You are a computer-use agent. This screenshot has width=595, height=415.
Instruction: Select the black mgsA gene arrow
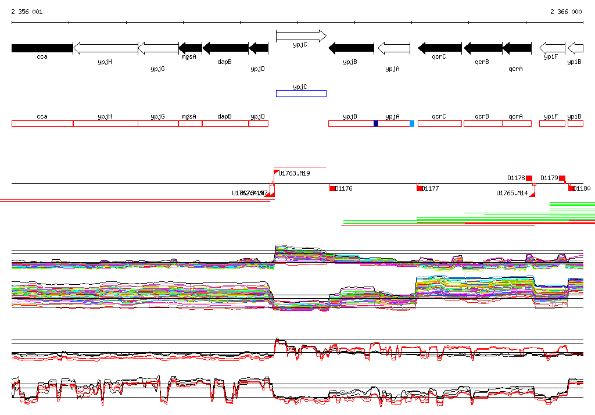190,48
